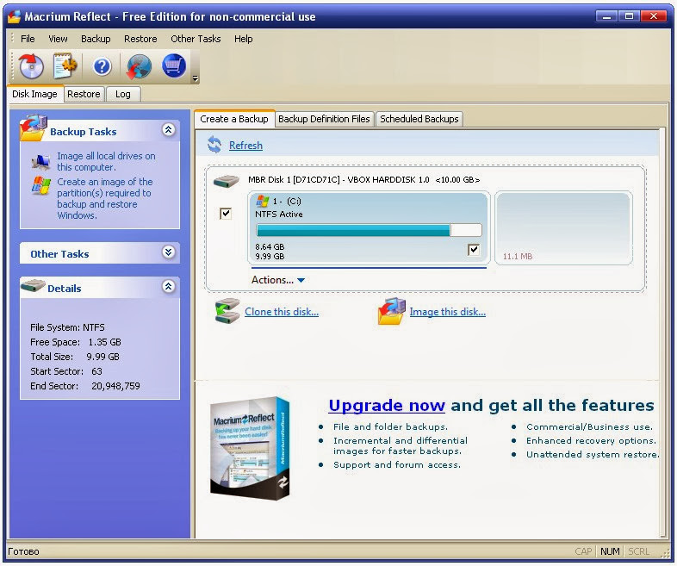This screenshot has width=677, height=566.
Task: Click the Upgrade now link
Action: tap(387, 406)
